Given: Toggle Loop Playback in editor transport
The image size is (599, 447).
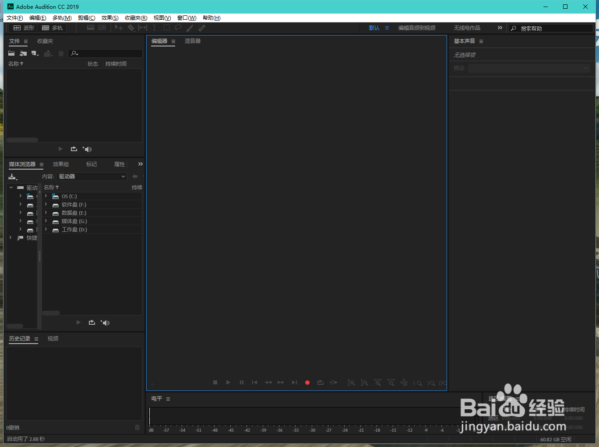Looking at the screenshot, I should pyautogui.click(x=321, y=383).
